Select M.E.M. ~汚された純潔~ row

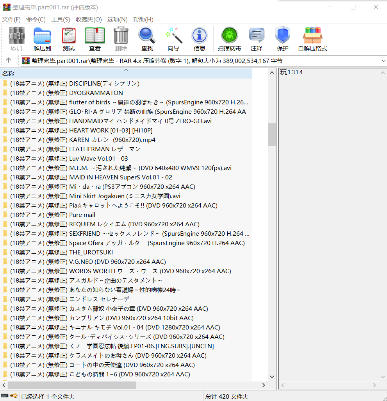click(x=126, y=168)
